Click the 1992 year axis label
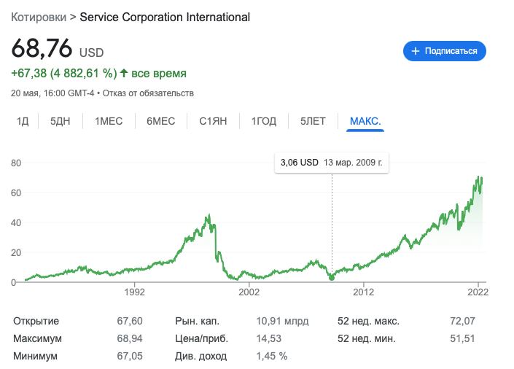The width and height of the screenshot is (514, 369). coord(135,292)
